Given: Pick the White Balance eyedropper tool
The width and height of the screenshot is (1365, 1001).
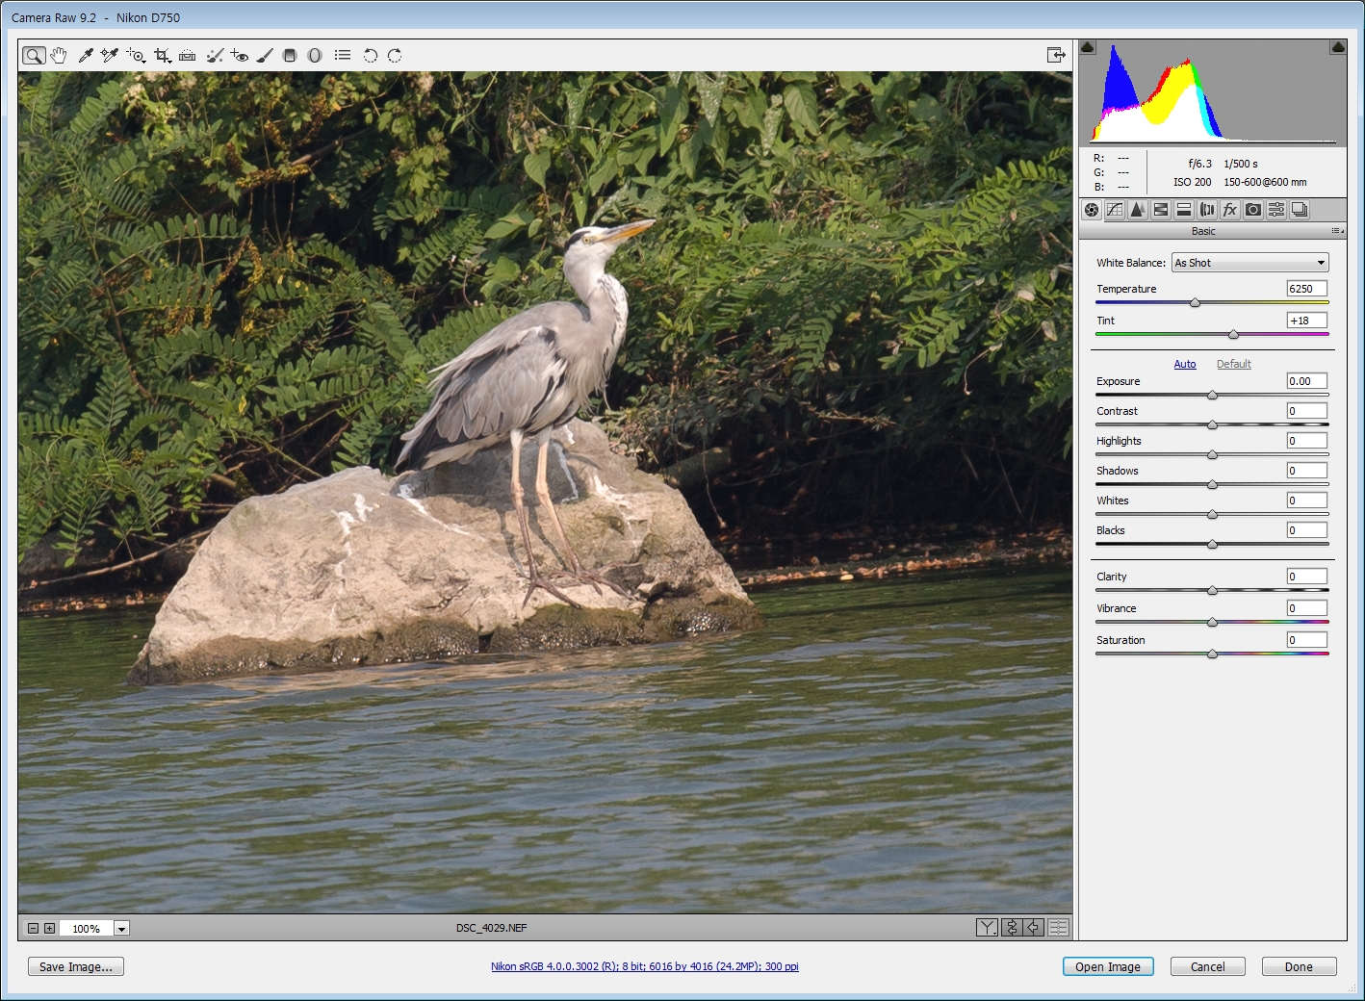Looking at the screenshot, I should (85, 56).
